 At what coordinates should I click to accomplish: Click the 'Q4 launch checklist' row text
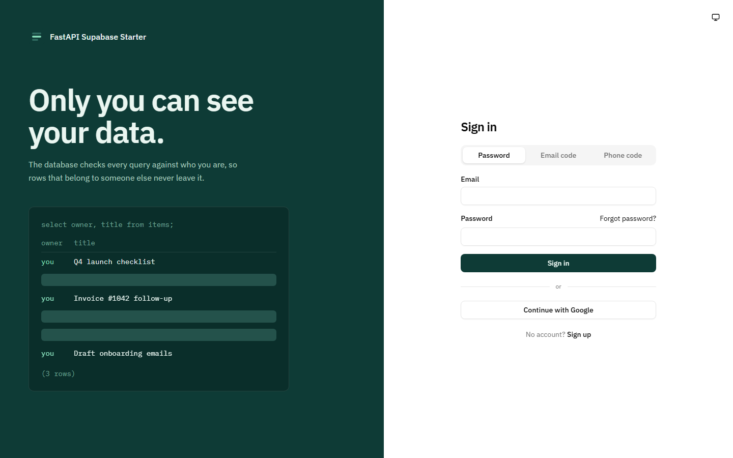115,262
